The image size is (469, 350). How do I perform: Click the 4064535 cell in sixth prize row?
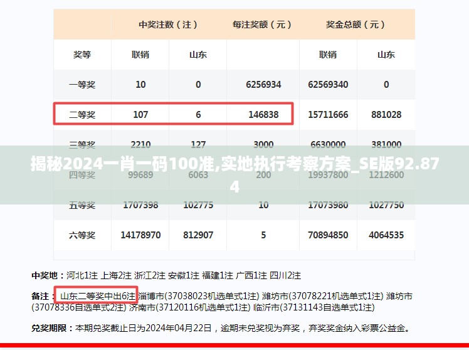[386, 235]
